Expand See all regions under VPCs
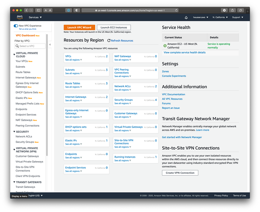This screenshot has width=260, height=212. coord(74,60)
